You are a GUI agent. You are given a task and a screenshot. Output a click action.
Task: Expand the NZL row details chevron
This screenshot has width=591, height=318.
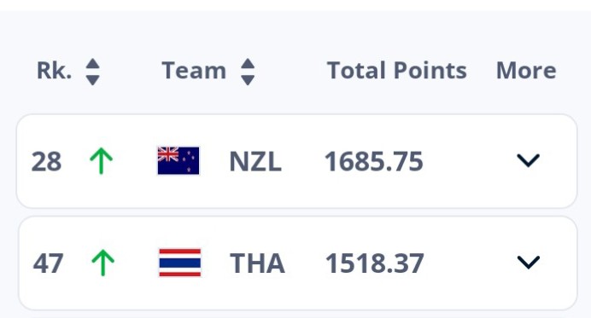coord(528,160)
